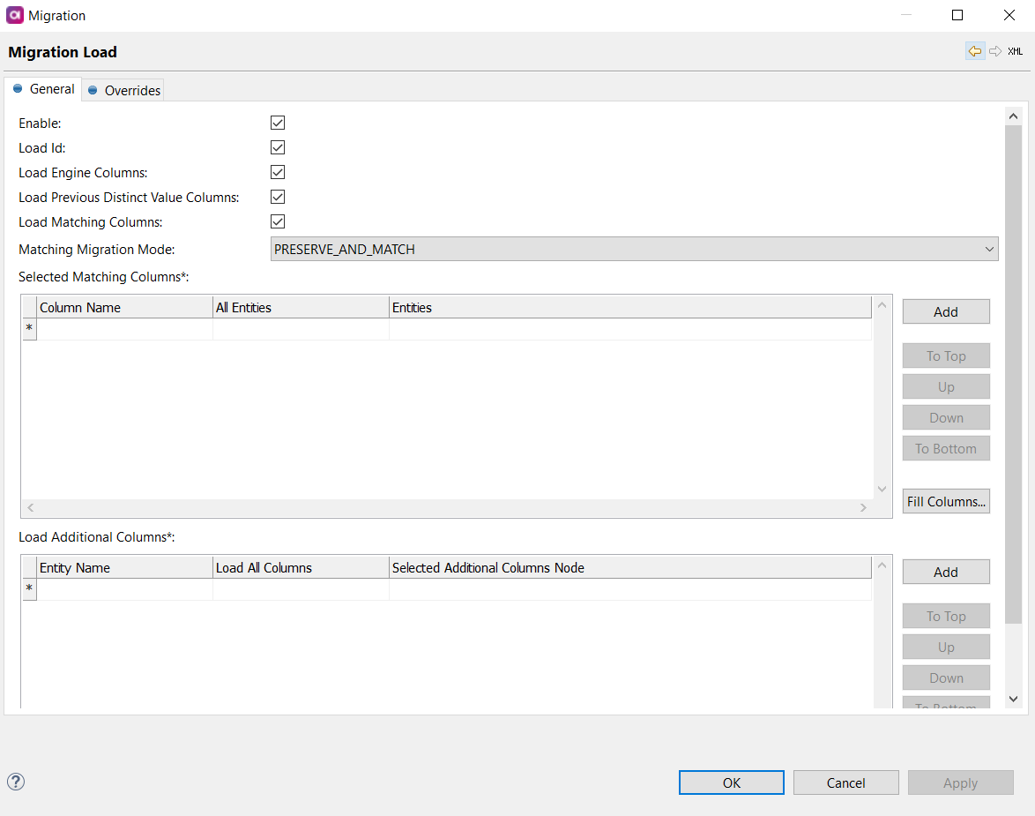Open the Matching Migration Mode dropdown

989,249
